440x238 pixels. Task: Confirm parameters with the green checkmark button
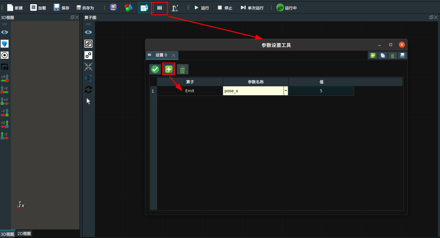coord(155,69)
